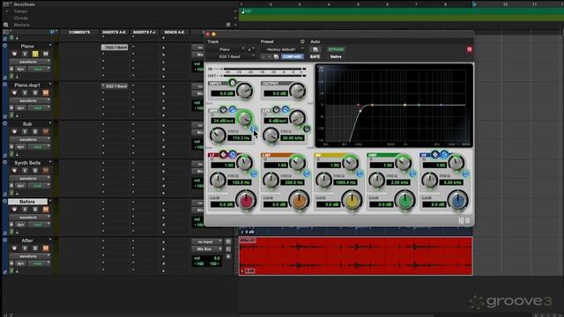This screenshot has height=317, width=564.
Task: Select the LPF low-pass filter type icon
Action: coord(285,110)
